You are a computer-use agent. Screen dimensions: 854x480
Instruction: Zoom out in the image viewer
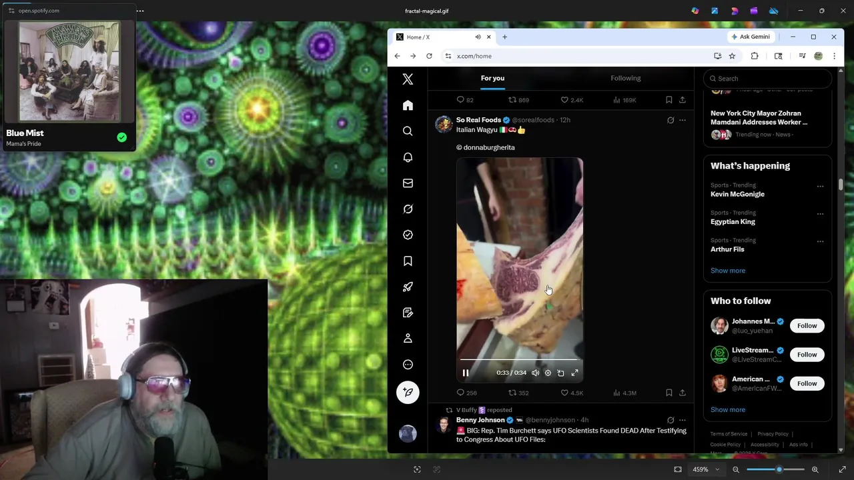(x=736, y=469)
